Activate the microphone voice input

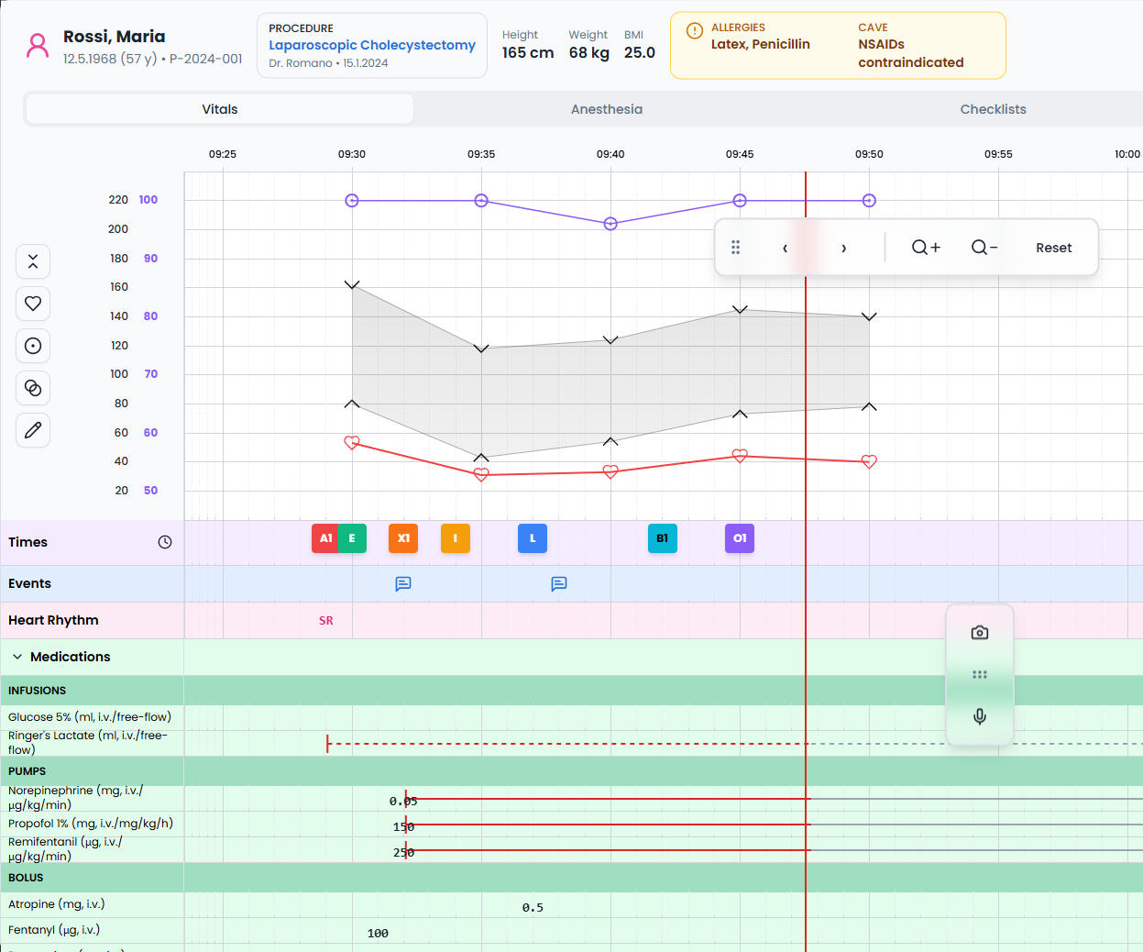coord(979,716)
